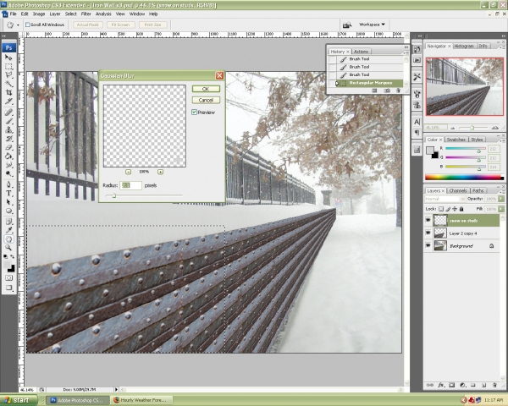Image resolution: width=508 pixels, height=406 pixels.
Task: Open the Opacity slider arrow
Action: click(x=501, y=199)
